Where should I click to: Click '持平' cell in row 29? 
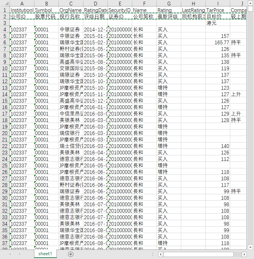[238, 191]
